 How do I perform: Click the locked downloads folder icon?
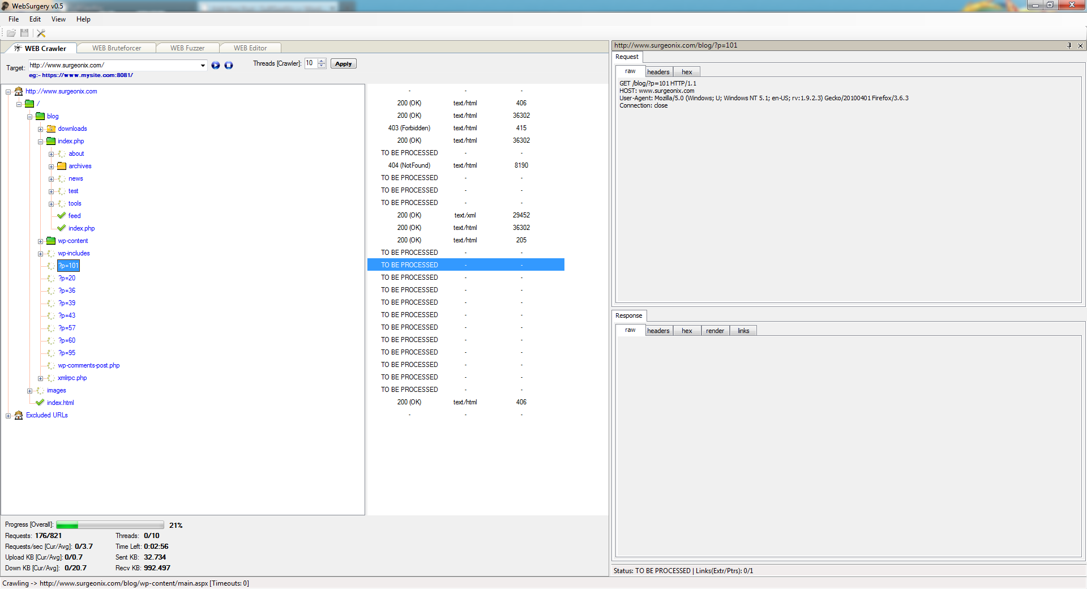coord(51,129)
